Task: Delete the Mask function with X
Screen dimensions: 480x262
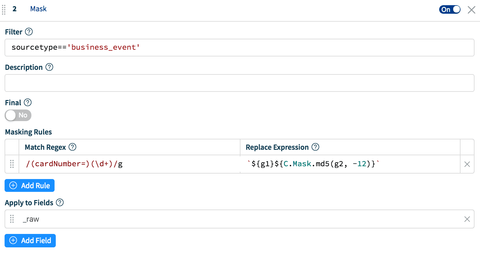Action: tap(471, 10)
